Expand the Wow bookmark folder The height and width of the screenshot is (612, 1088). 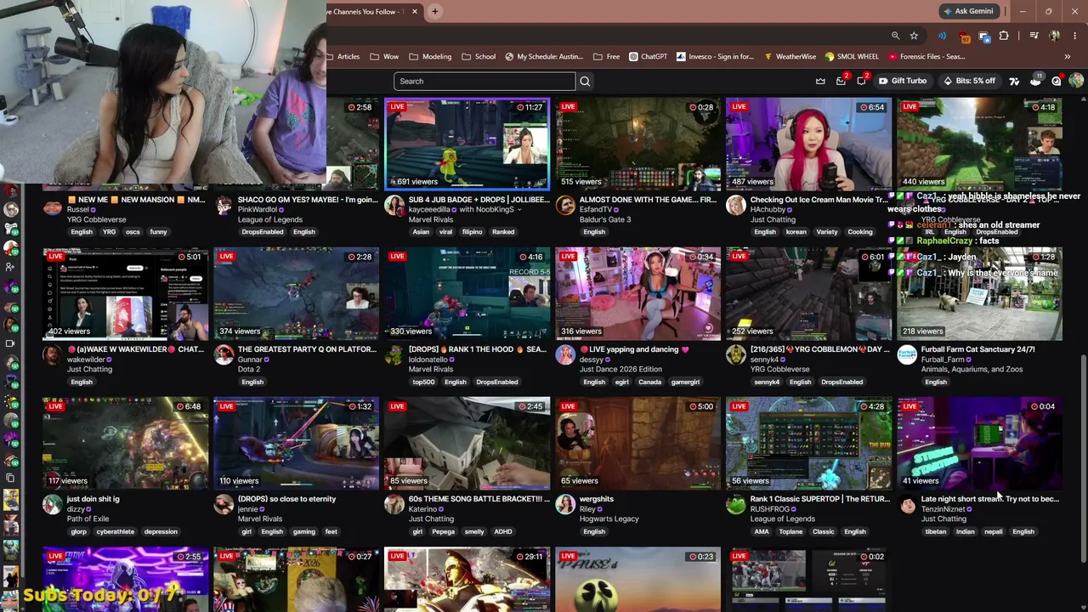384,57
